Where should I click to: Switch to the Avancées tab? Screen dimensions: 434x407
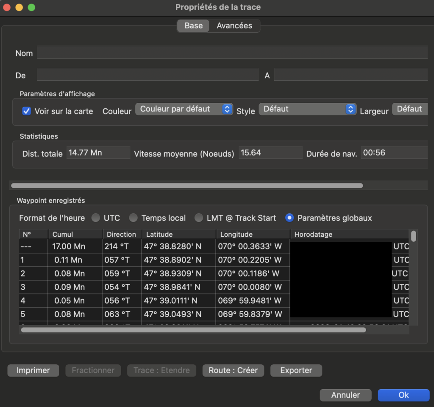234,26
